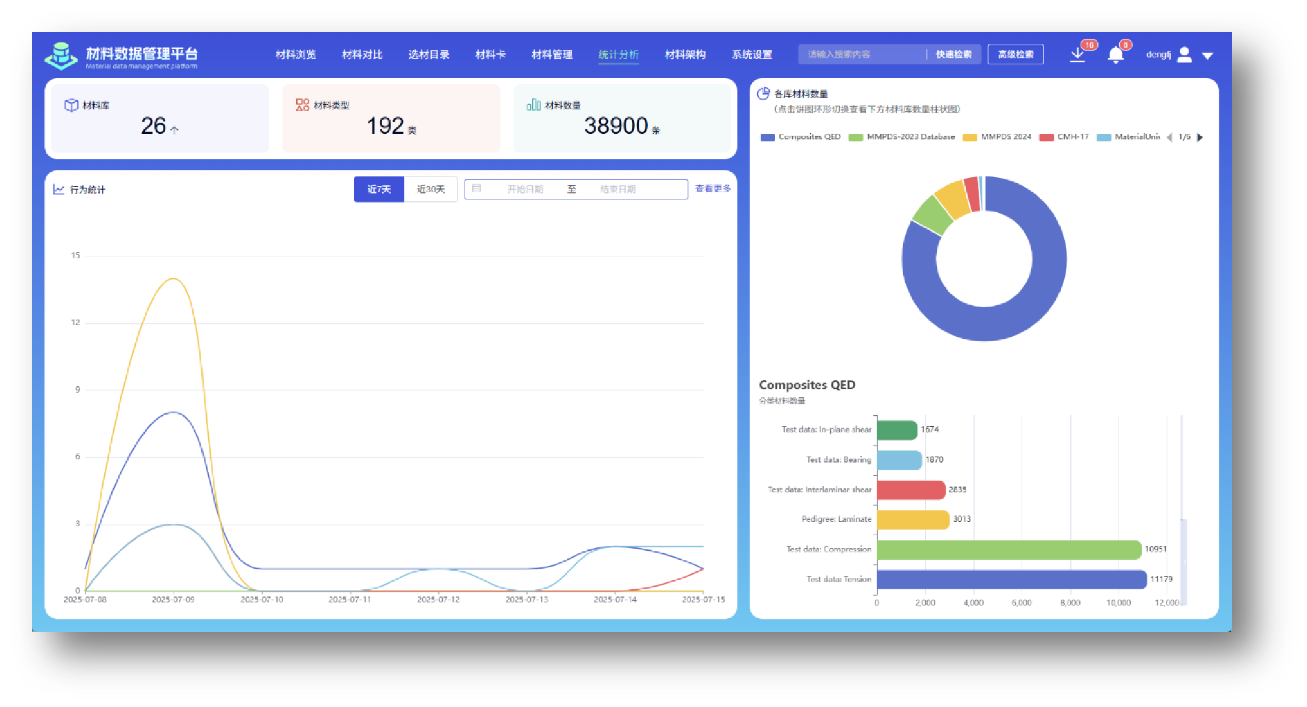Open the 材料对比 menu
This screenshot has width=1307, height=707.
tap(362, 55)
